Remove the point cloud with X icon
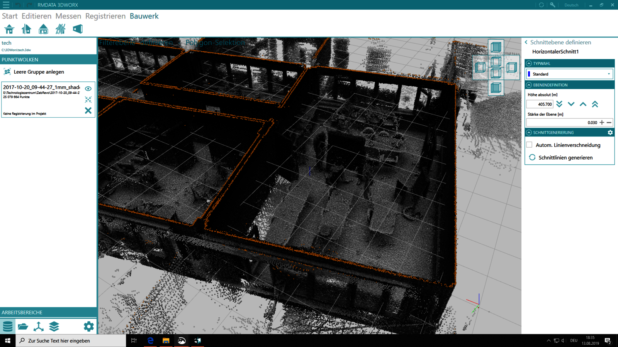Viewport: 618px width, 347px height. tap(88, 111)
